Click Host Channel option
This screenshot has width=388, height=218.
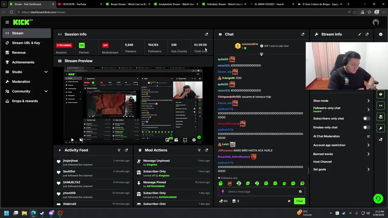click(x=322, y=162)
